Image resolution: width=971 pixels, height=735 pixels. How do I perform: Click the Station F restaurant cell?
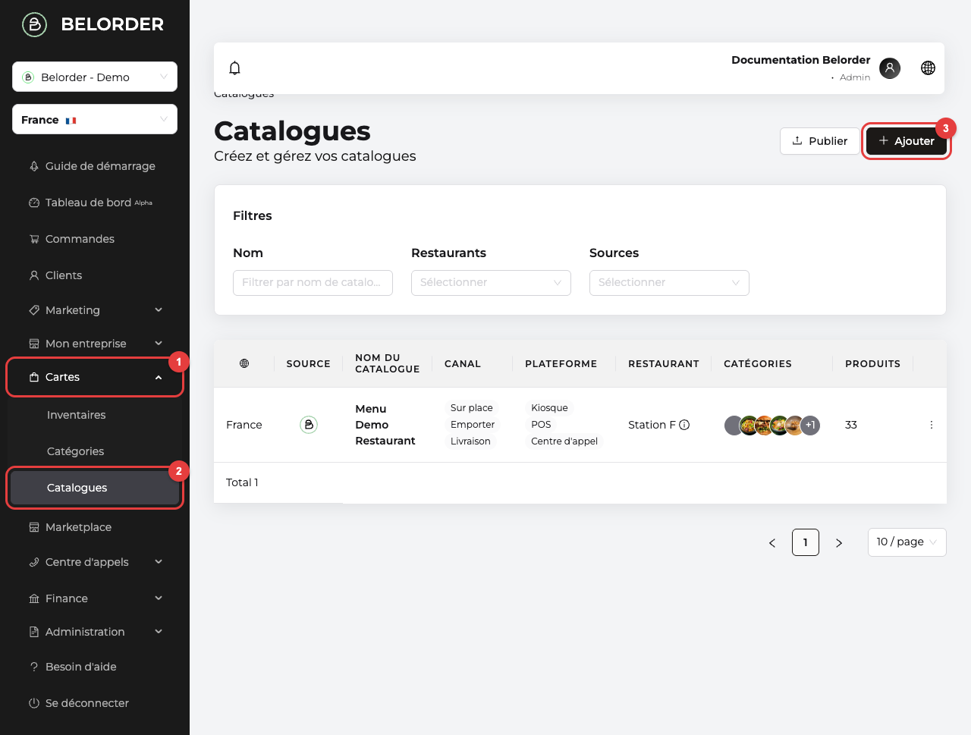(652, 425)
